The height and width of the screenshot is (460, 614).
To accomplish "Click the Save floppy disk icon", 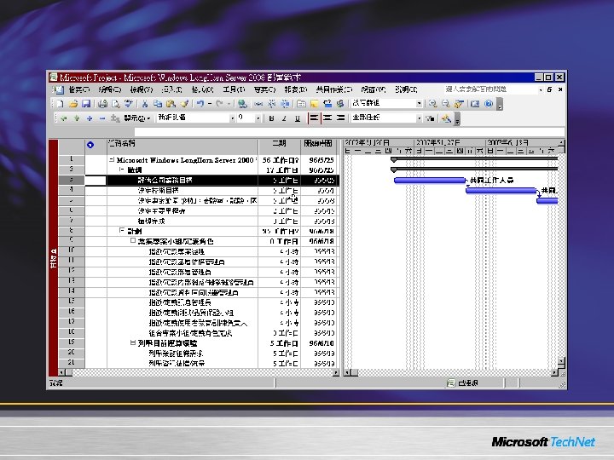I will 86,104.
